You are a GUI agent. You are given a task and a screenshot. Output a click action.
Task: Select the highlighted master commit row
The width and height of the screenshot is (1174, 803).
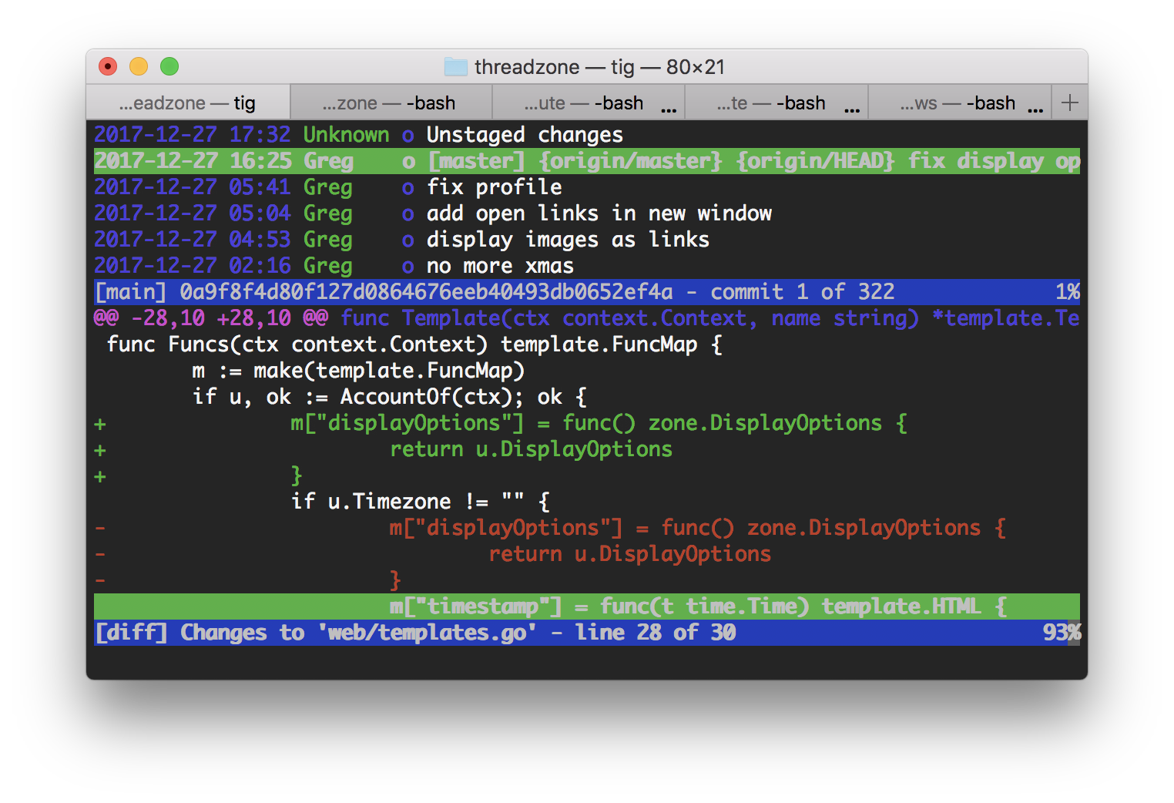[585, 161]
